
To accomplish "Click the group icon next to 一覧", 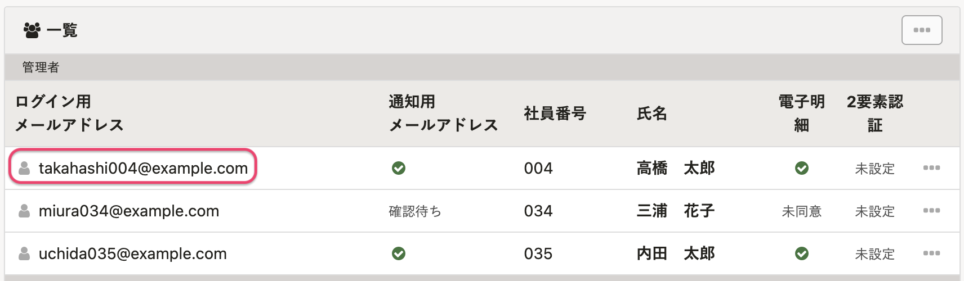I will coord(32,30).
